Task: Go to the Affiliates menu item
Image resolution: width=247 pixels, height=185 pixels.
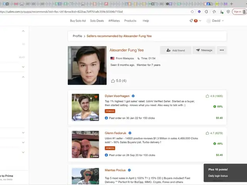Action: 114,21
